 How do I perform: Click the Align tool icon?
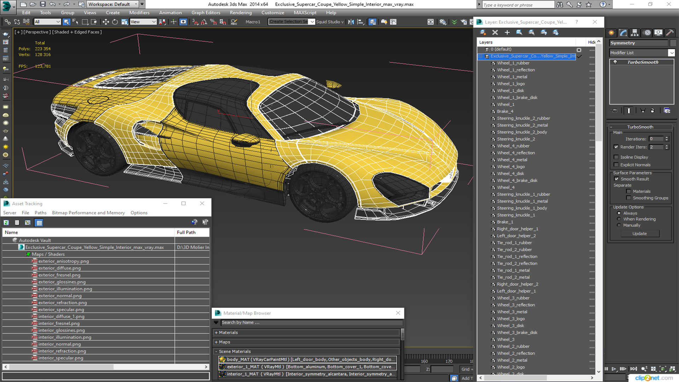[x=360, y=22]
